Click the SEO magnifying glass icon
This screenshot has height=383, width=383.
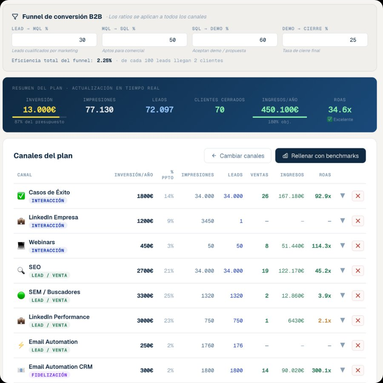(21, 271)
